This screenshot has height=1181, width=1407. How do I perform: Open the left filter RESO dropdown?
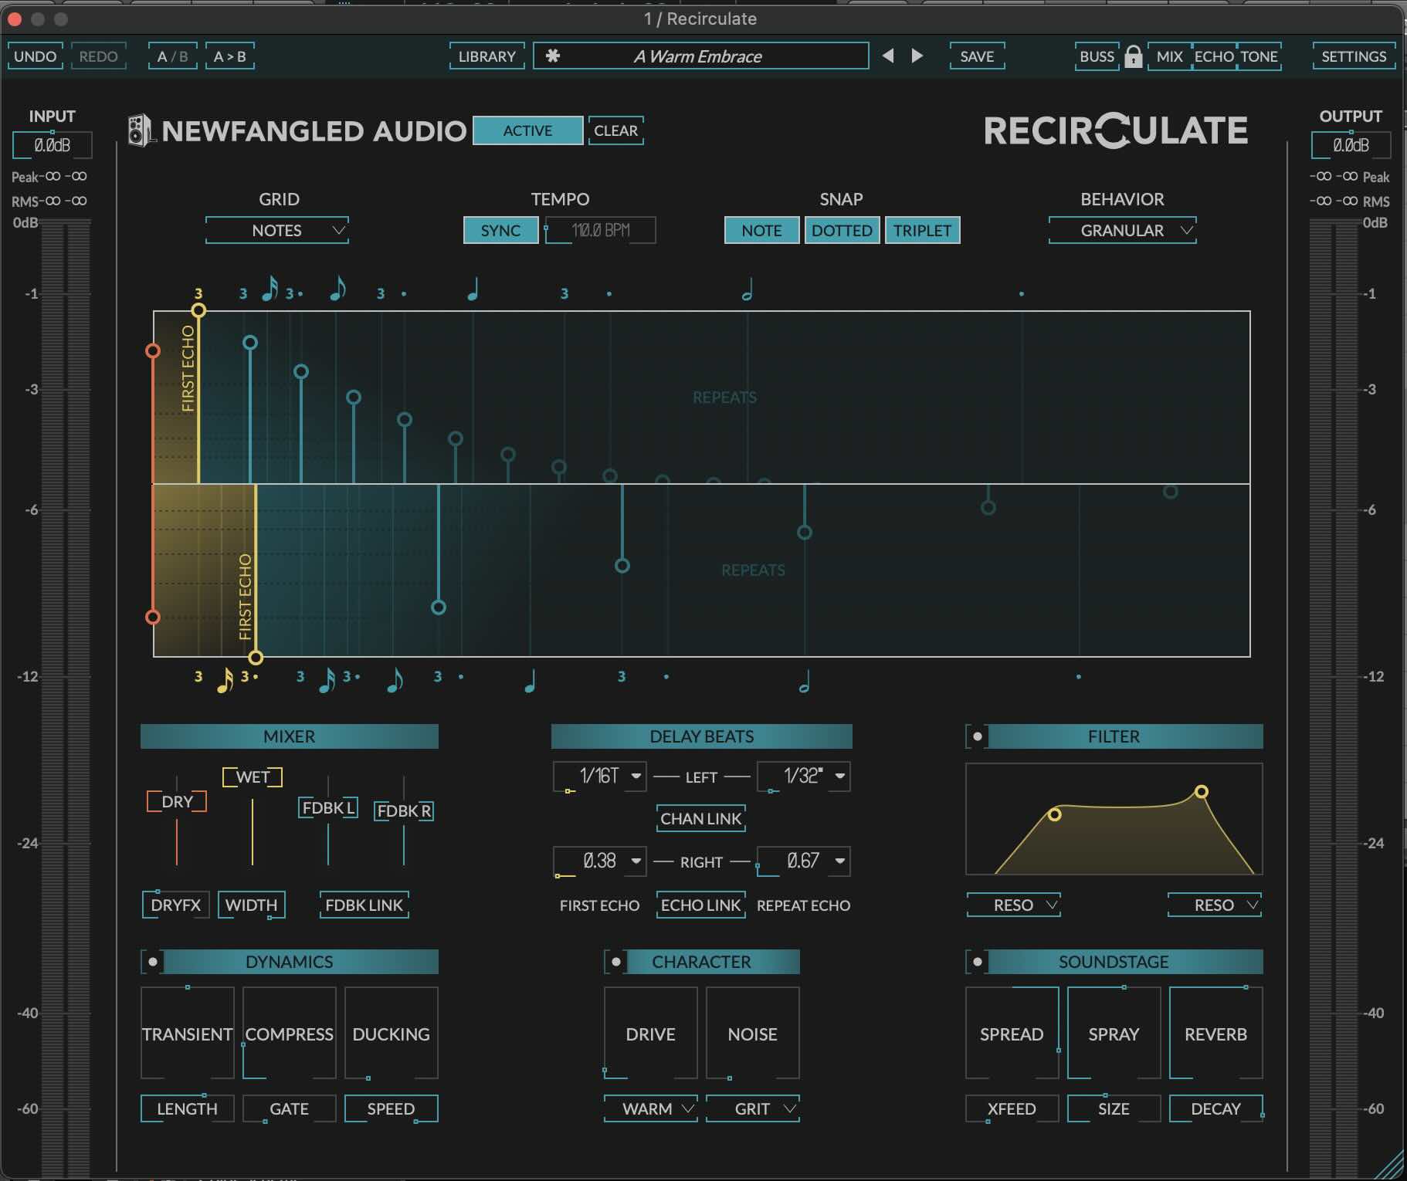click(1013, 905)
